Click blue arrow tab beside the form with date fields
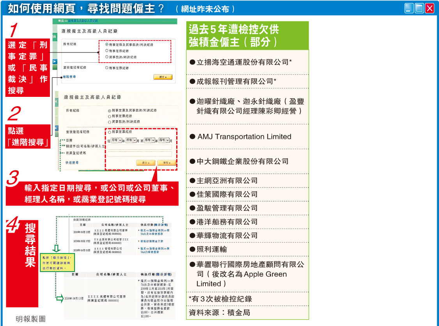The height and width of the screenshot is (326, 439). [x=57, y=128]
